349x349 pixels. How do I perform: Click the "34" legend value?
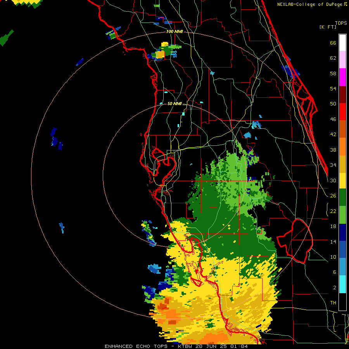point(333,165)
